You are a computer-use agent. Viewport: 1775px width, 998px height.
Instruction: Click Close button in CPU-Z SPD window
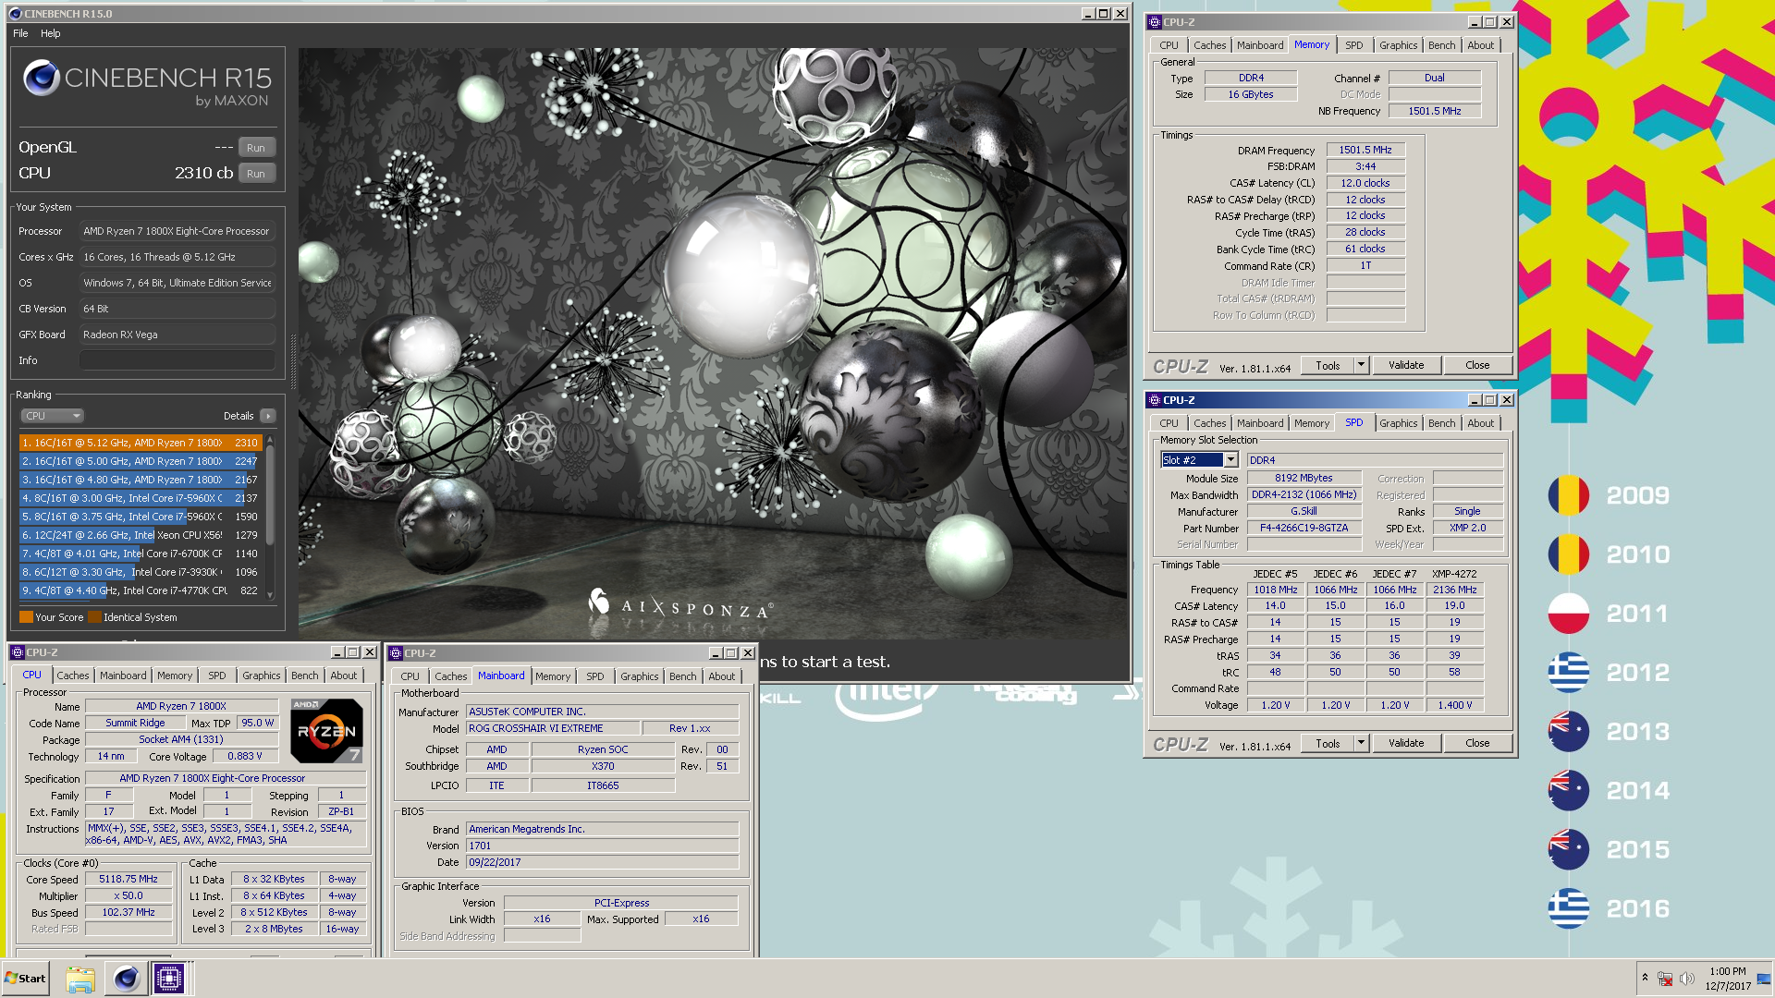coord(1477,744)
